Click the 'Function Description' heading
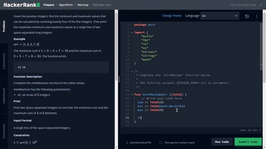The height and width of the screenshot is (149, 266). point(28,77)
